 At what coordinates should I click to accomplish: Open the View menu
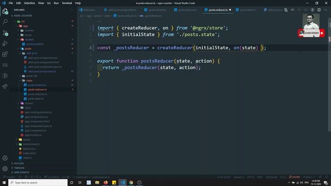[41, 3]
